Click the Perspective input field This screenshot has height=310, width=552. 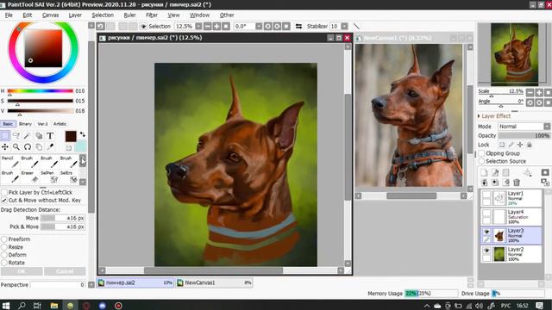(58, 285)
